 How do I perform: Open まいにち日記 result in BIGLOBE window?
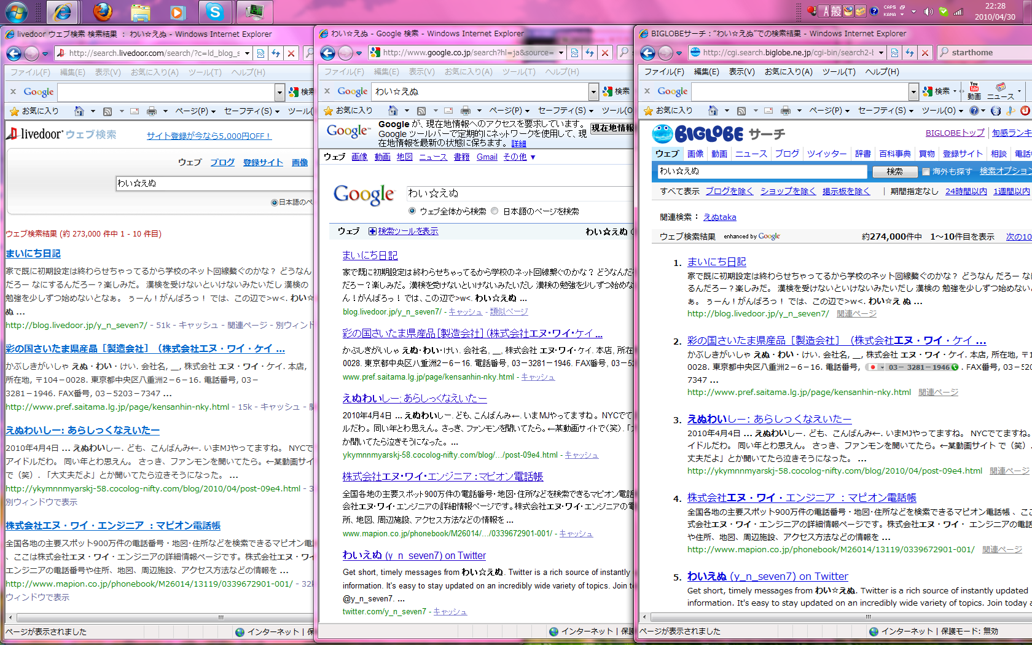click(x=716, y=262)
